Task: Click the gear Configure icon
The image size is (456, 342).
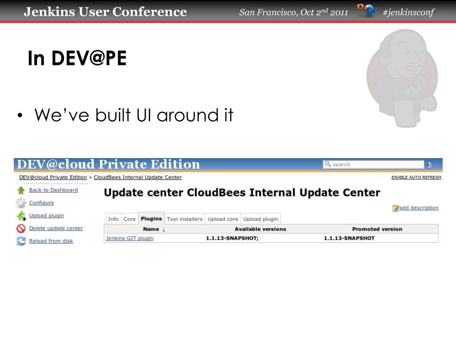Action: tap(21, 203)
